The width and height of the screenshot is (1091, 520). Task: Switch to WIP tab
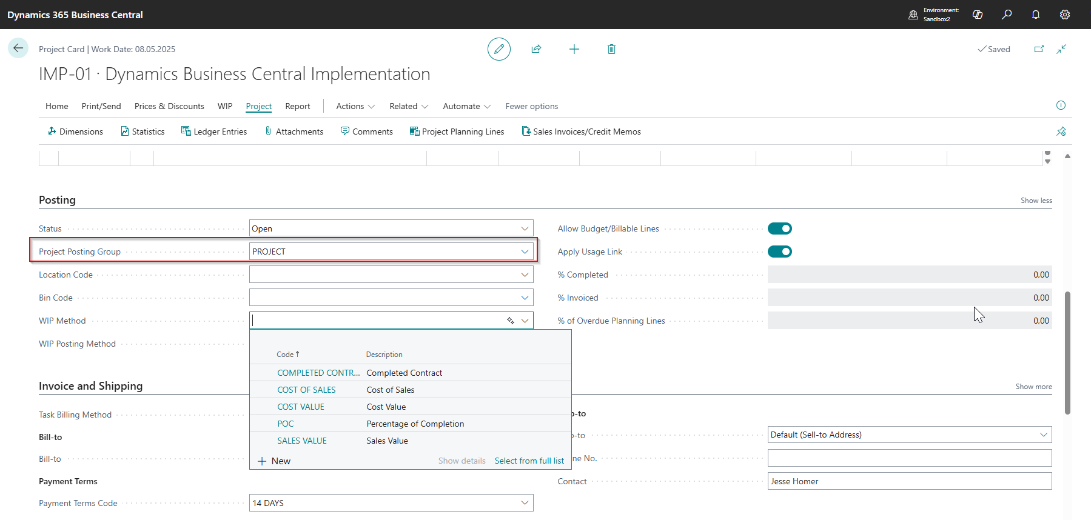(x=225, y=106)
